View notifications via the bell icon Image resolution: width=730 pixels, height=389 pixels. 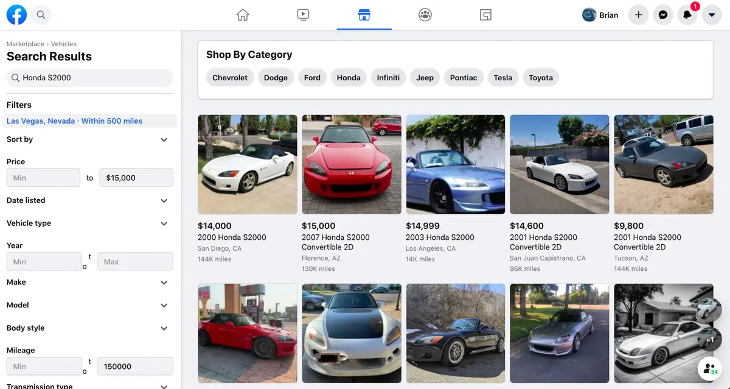(687, 14)
